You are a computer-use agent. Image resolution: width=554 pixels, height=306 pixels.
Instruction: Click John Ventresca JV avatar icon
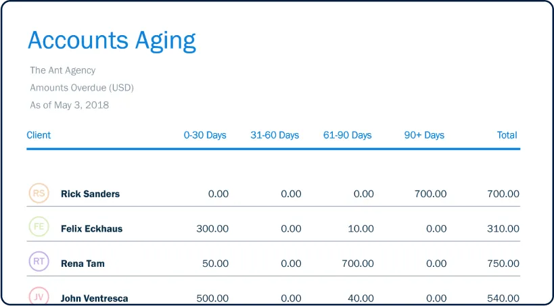(x=39, y=297)
